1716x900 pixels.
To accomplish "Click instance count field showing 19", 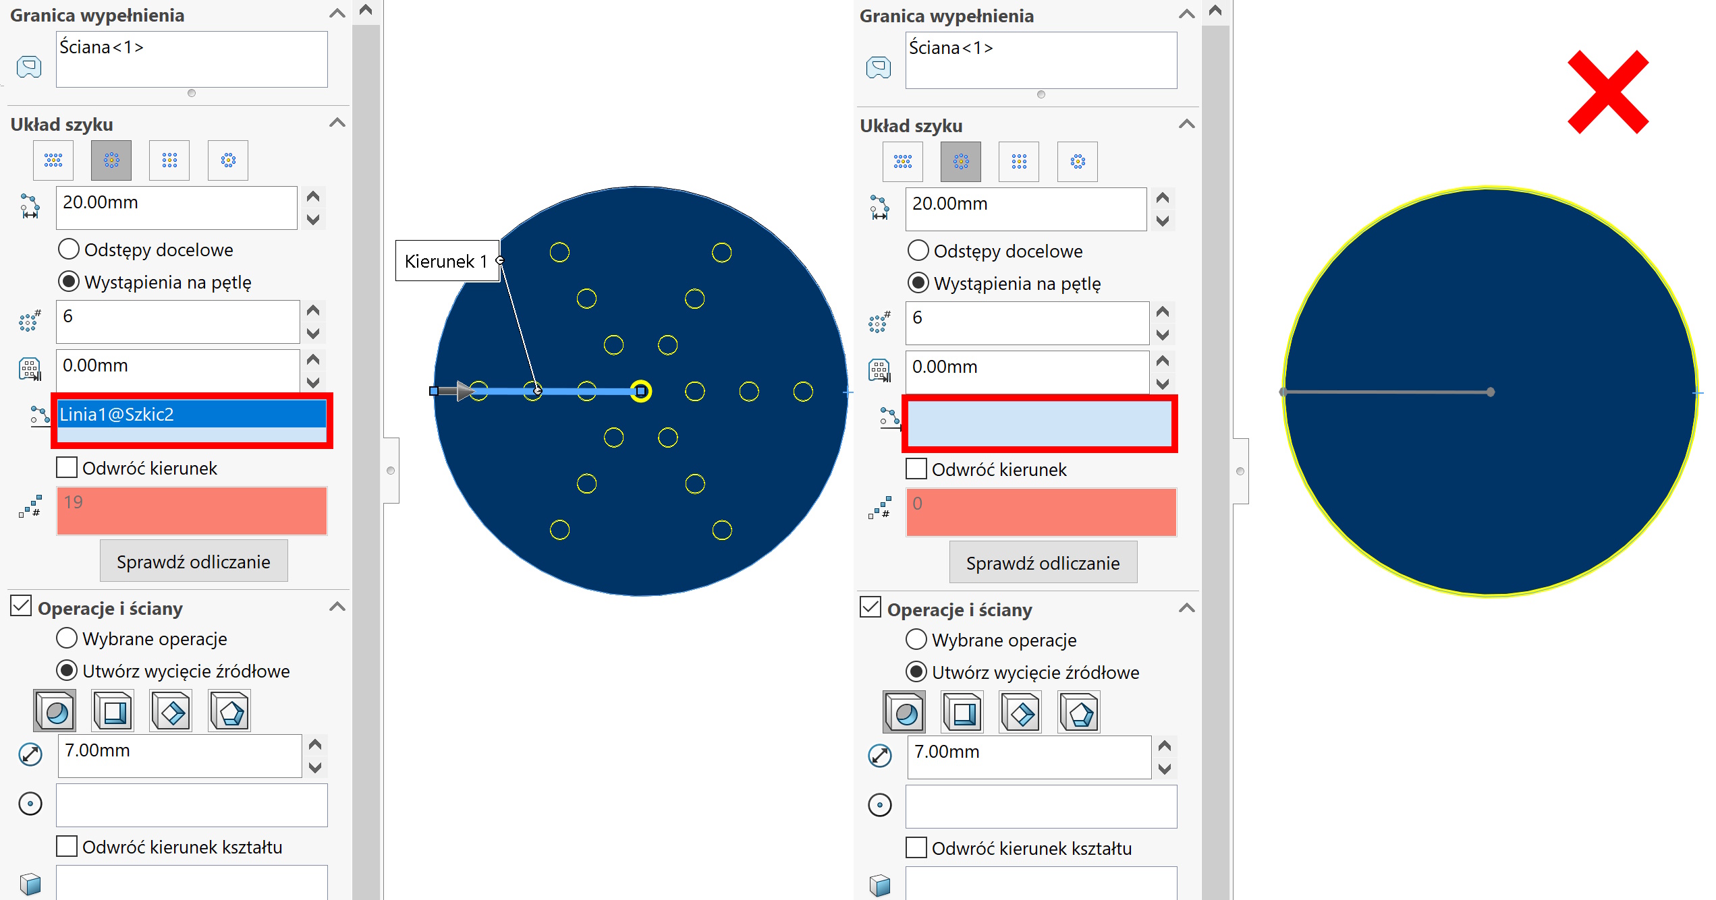I will [192, 511].
